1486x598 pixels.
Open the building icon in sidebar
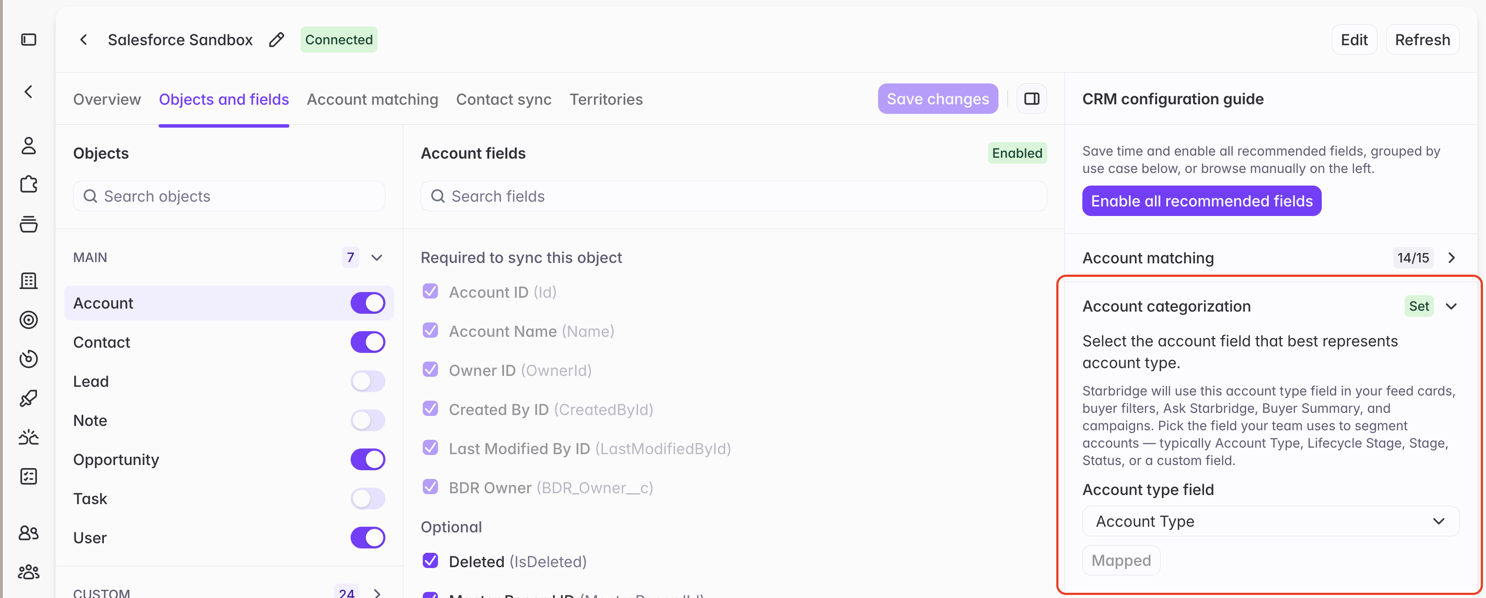(x=29, y=281)
